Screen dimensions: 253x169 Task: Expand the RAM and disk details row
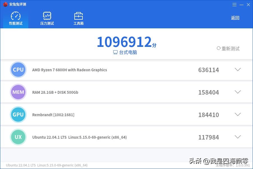pos(238,92)
